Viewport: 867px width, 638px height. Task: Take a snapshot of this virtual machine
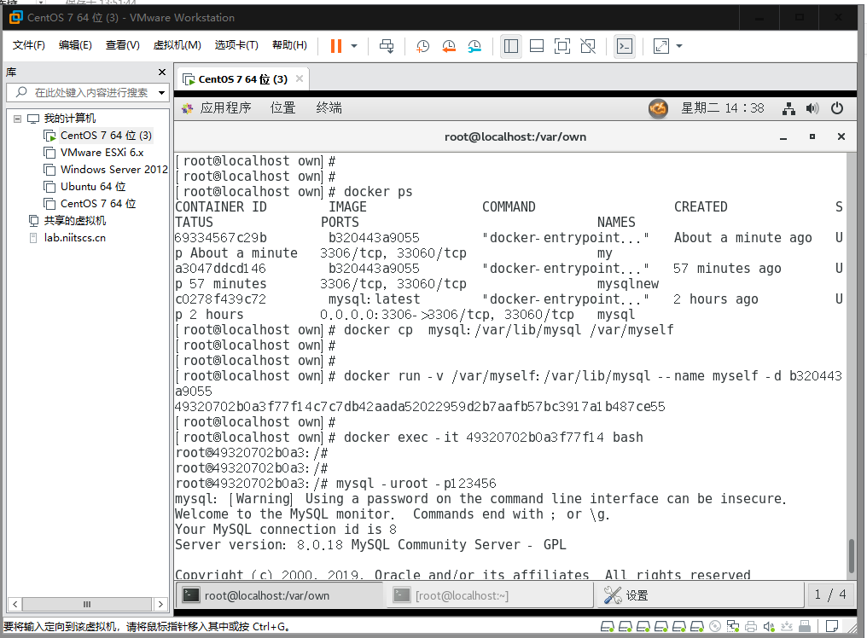[x=422, y=46]
